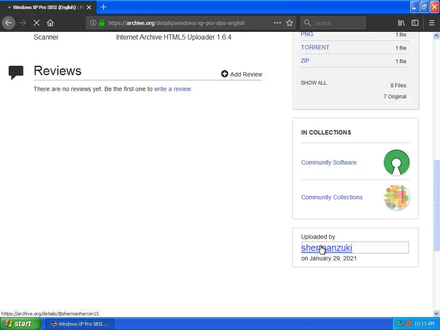This screenshot has height=330, width=440.
Task: Click the forward navigation arrow
Action: tap(23, 23)
